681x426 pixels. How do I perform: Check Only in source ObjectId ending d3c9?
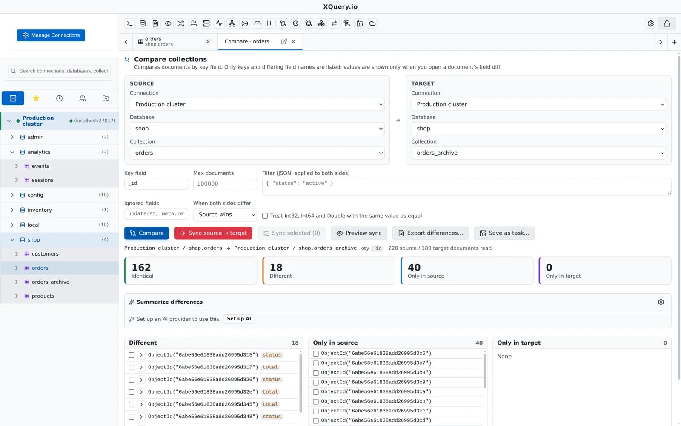(x=316, y=383)
